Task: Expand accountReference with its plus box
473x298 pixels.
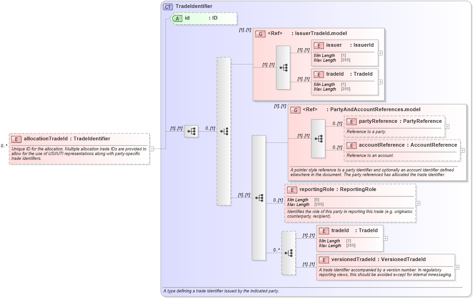Action: tap(462, 150)
